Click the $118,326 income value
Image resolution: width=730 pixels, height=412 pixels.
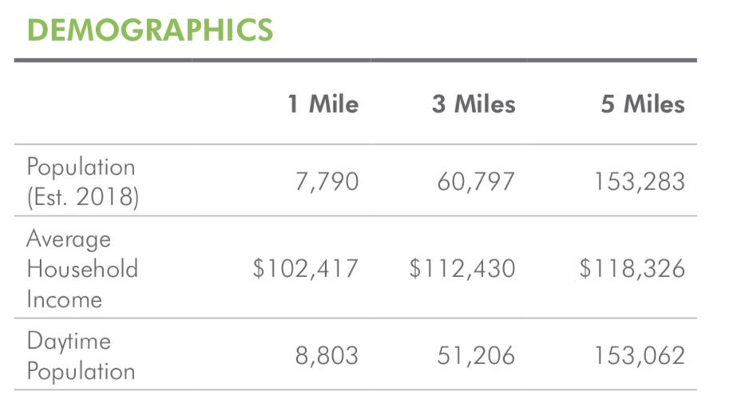(633, 268)
